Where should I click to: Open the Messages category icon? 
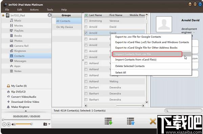tap(12, 61)
